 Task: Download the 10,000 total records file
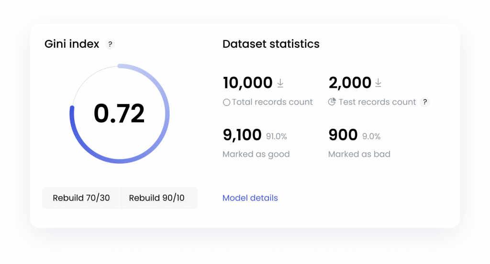280,83
